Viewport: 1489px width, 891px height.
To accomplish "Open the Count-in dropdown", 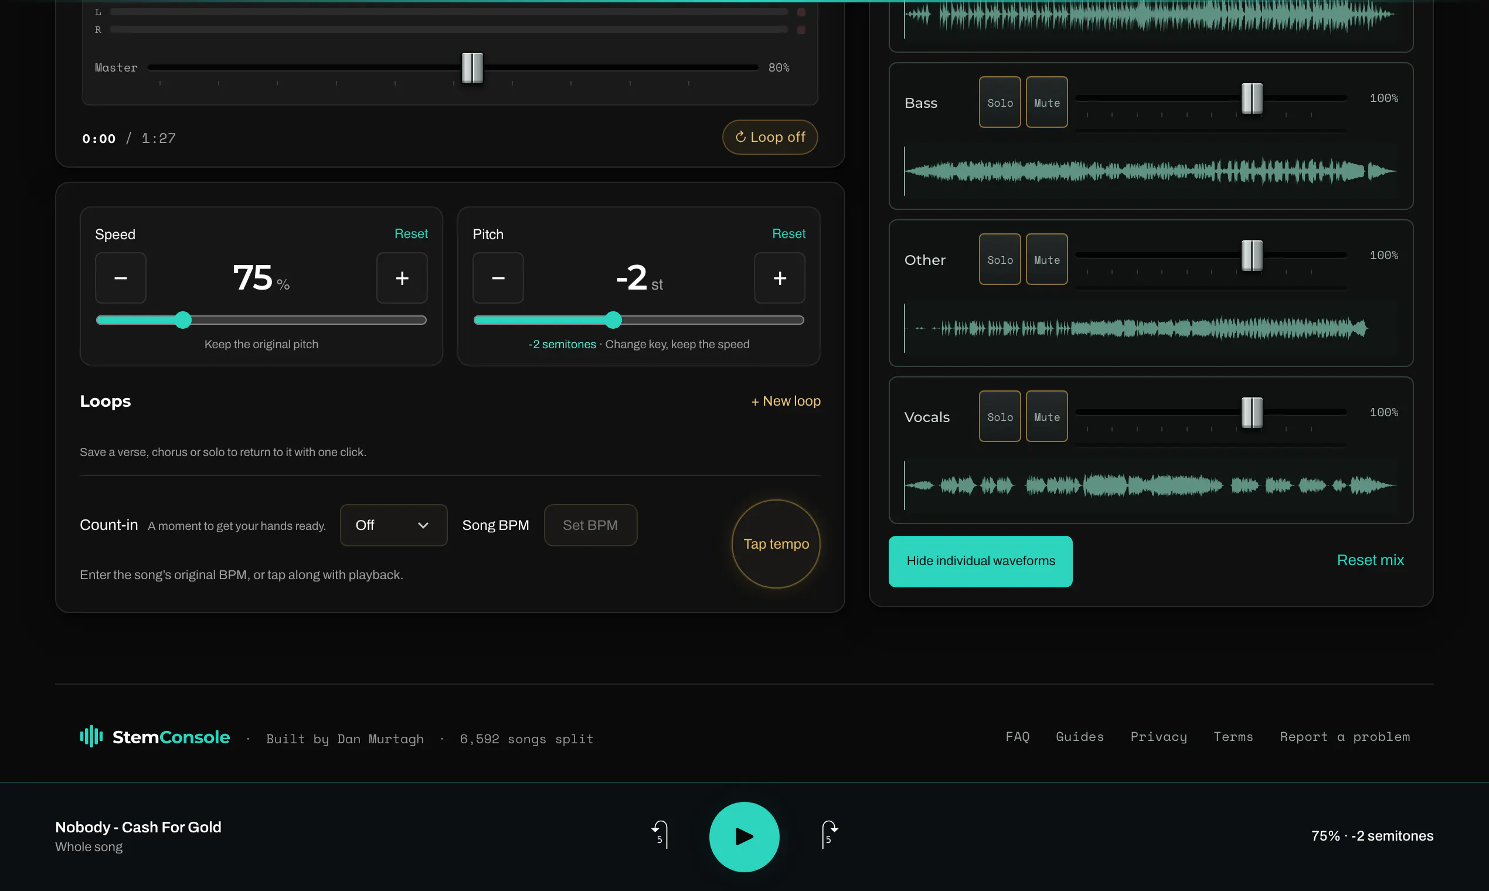I will pyautogui.click(x=394, y=525).
